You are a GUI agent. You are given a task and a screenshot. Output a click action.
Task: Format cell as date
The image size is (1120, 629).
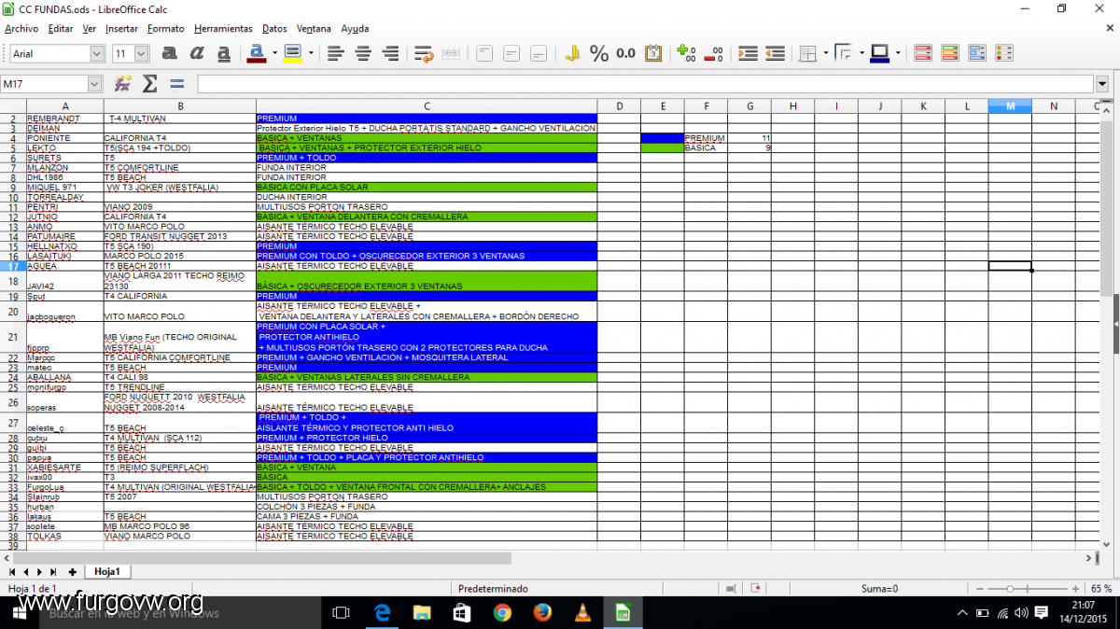click(x=653, y=53)
